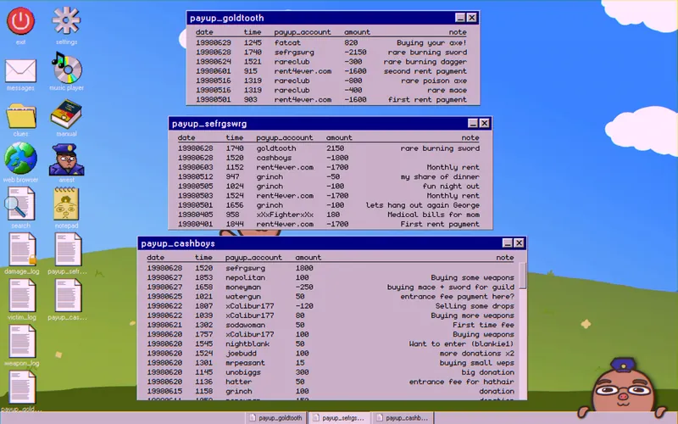Minimize the payup_cashboys window
Screen dimensions: 678x424
508,243
